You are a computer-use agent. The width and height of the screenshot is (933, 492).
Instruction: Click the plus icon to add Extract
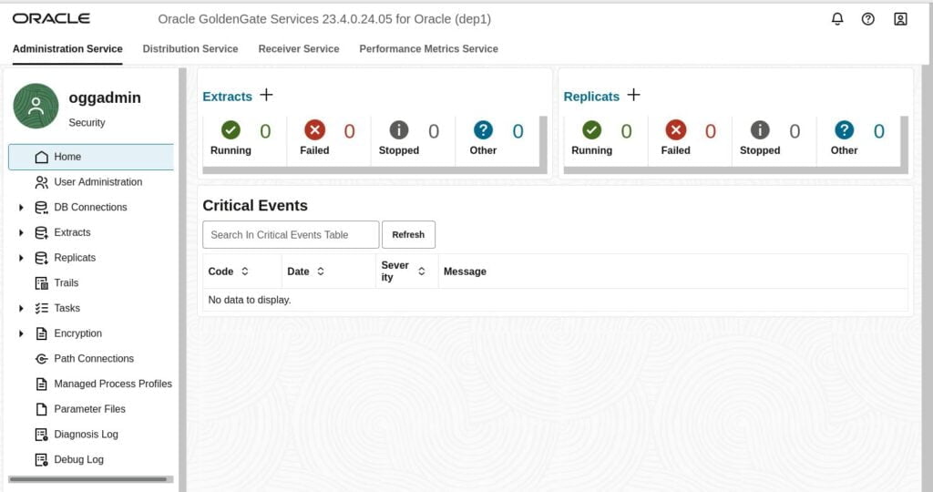(266, 96)
